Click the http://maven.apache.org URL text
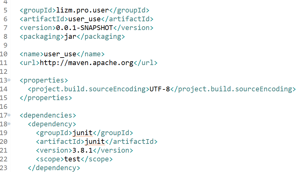Image resolution: width=308 pixels, height=172 pixels. (87, 63)
